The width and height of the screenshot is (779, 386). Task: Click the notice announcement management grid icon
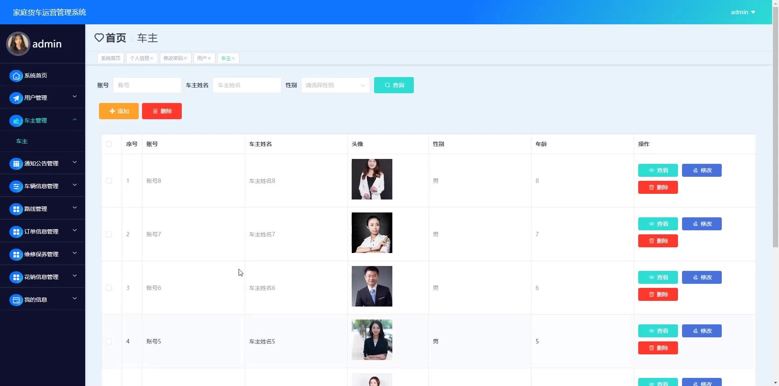pos(16,164)
